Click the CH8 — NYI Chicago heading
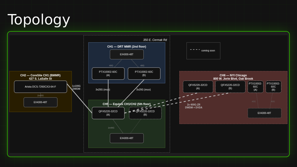The image size is (297, 167). point(233,75)
